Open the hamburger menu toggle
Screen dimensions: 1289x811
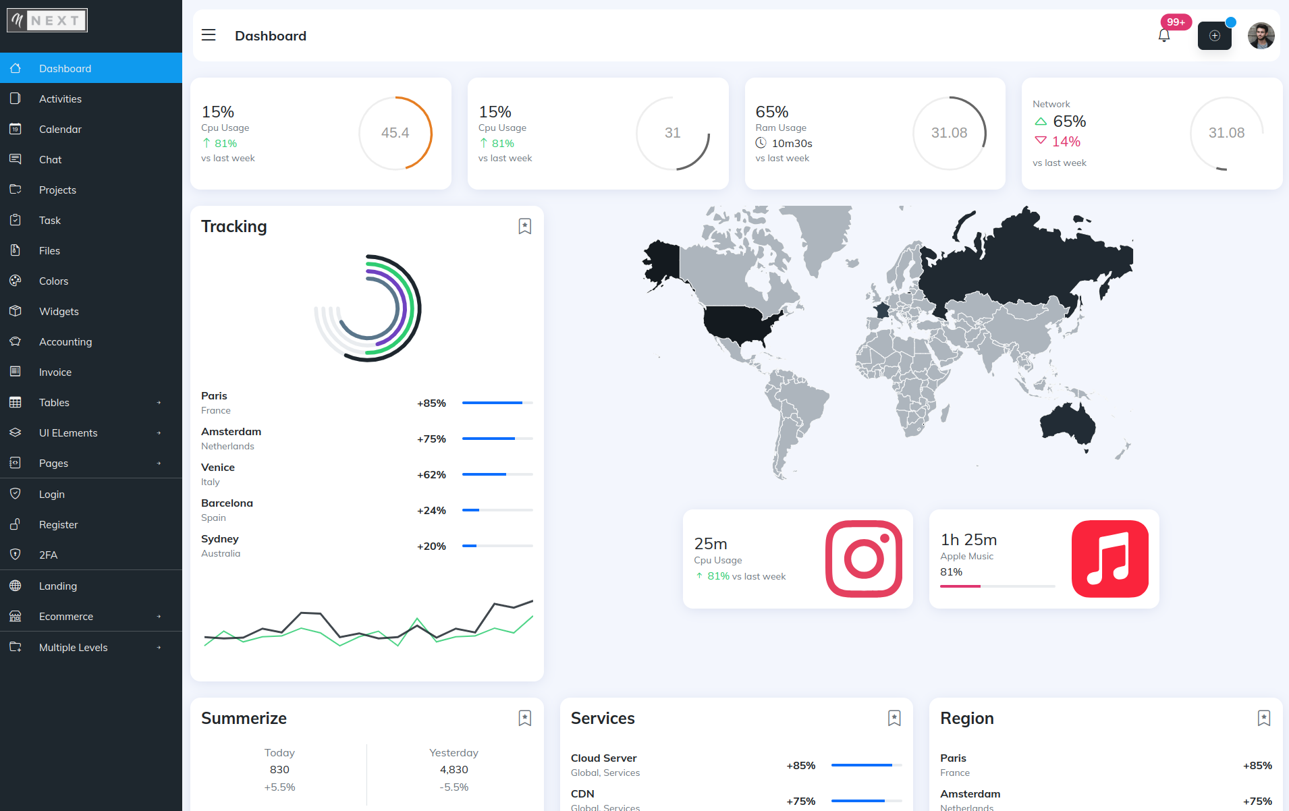[209, 35]
